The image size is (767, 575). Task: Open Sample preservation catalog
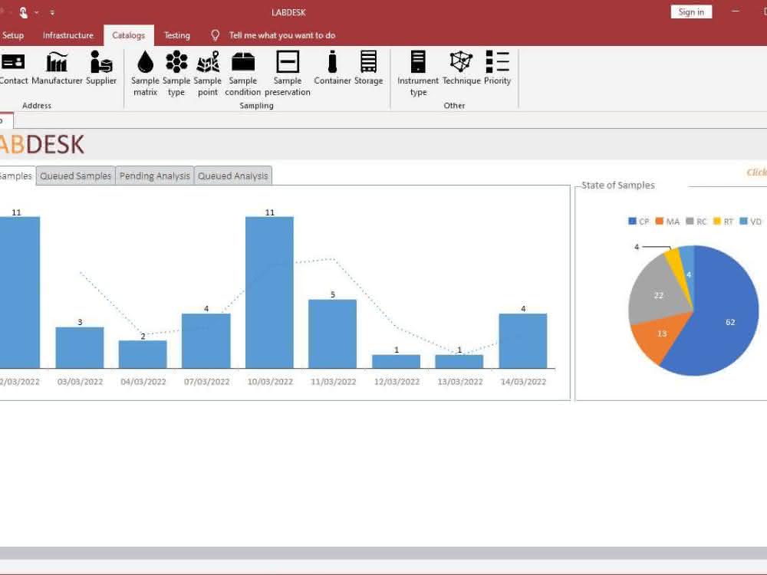287,74
